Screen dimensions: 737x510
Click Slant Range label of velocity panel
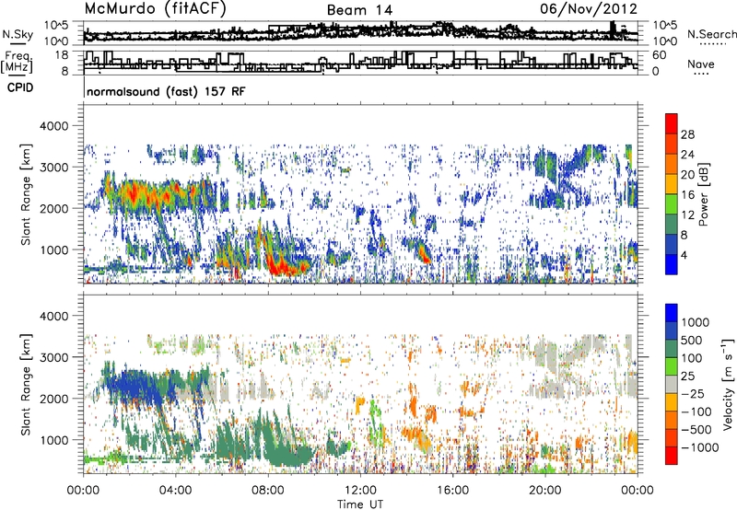[x=26, y=384]
